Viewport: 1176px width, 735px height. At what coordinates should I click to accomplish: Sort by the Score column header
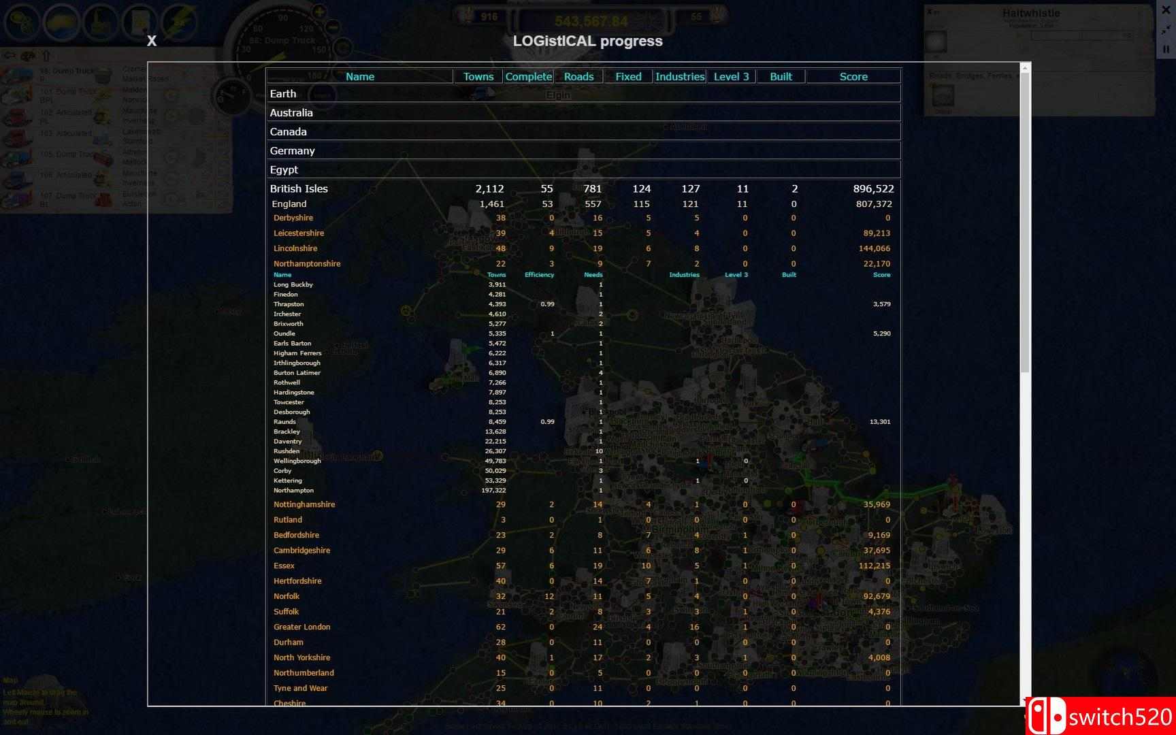tap(853, 77)
